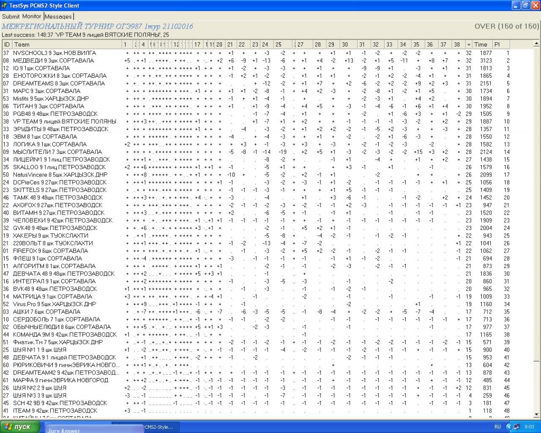Screen dimensions: 541x433
Task: Select the NVSCHOOL3 9 3шк НОВ.ВИЛГА row
Action: (x=256, y=53)
